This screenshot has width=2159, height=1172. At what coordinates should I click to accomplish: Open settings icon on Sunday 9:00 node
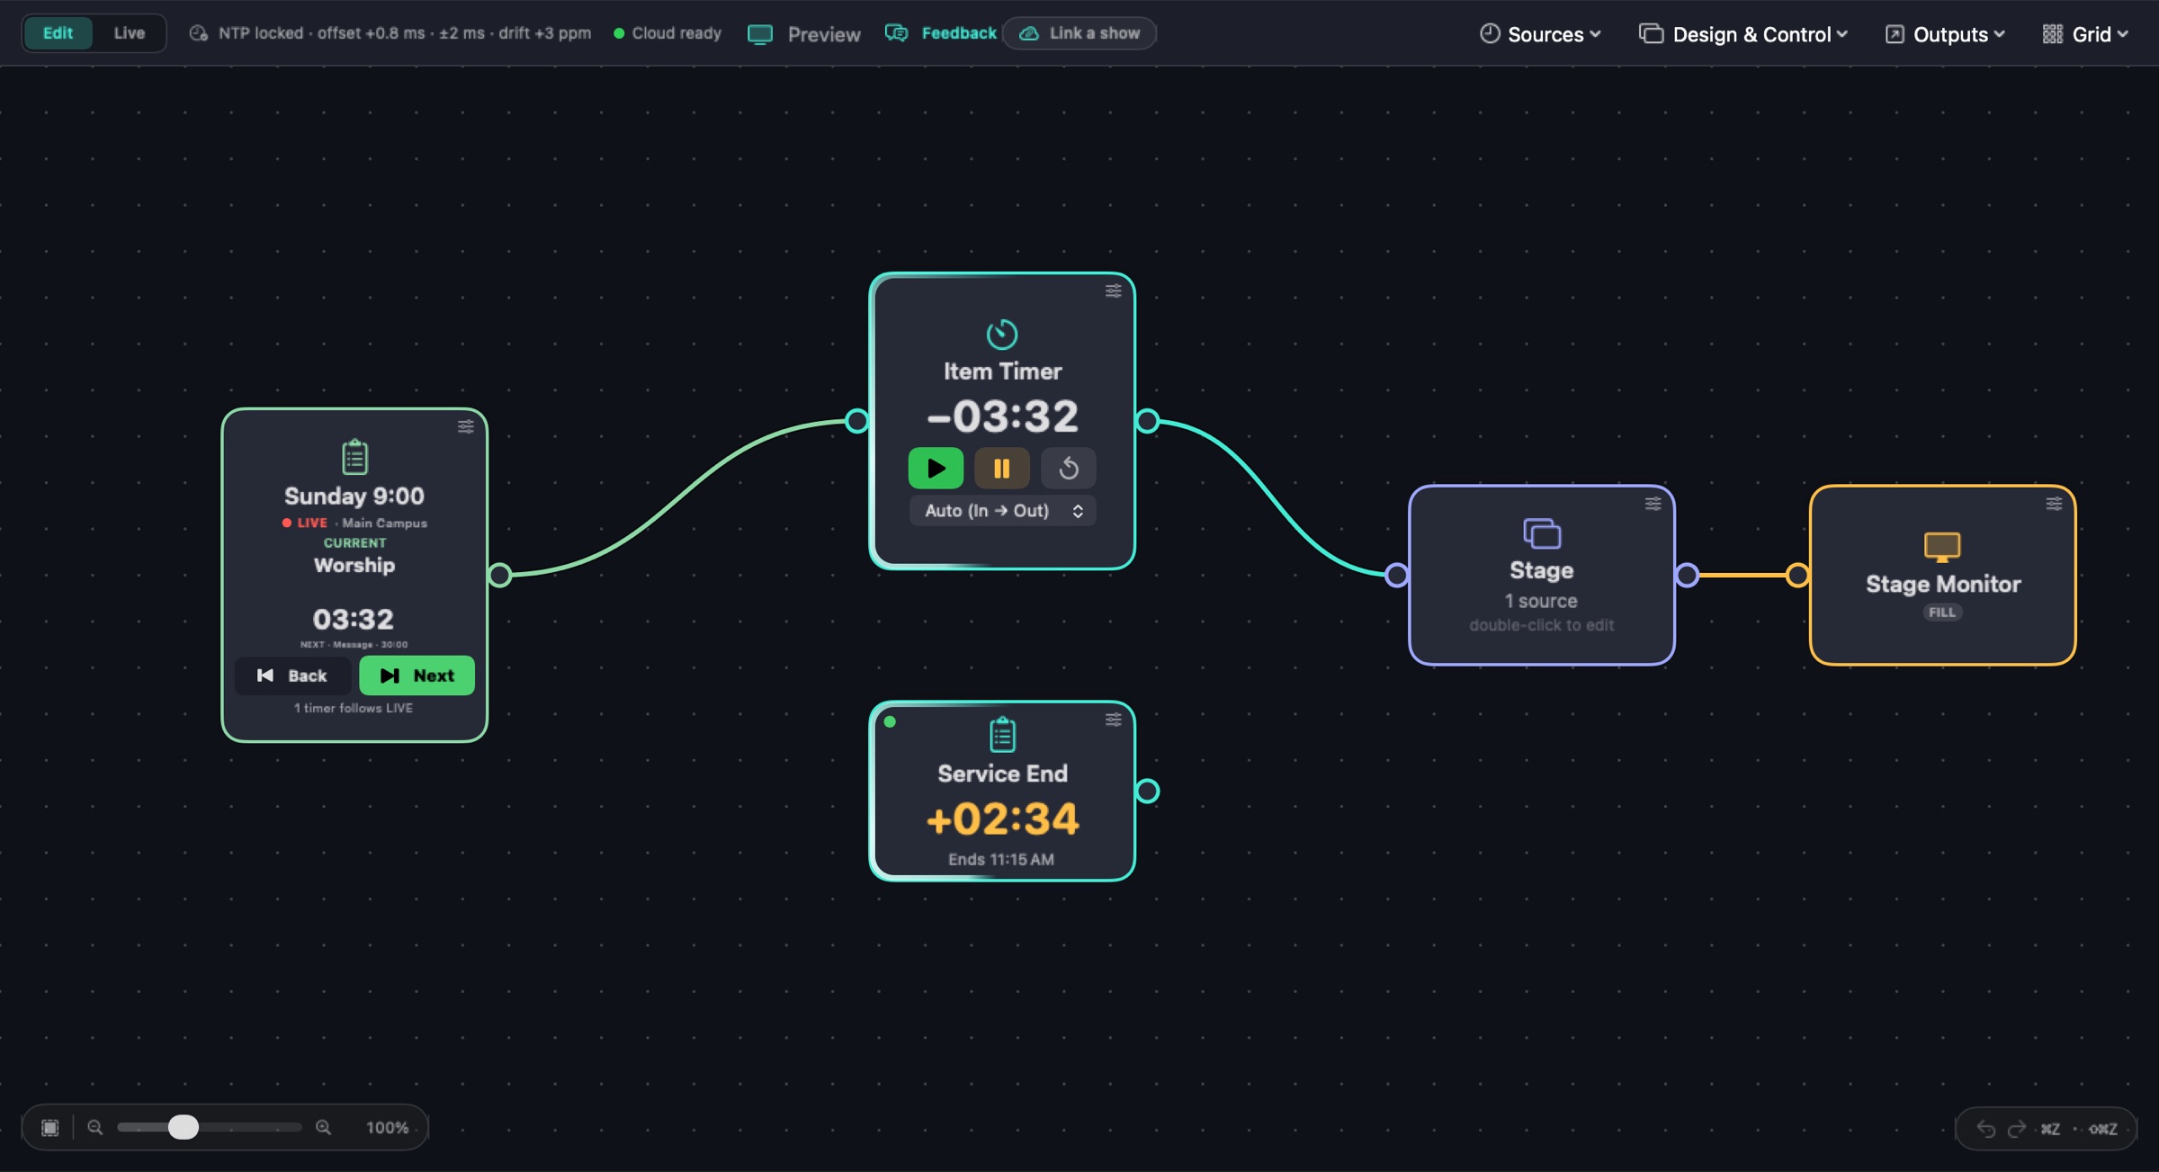pos(465,426)
